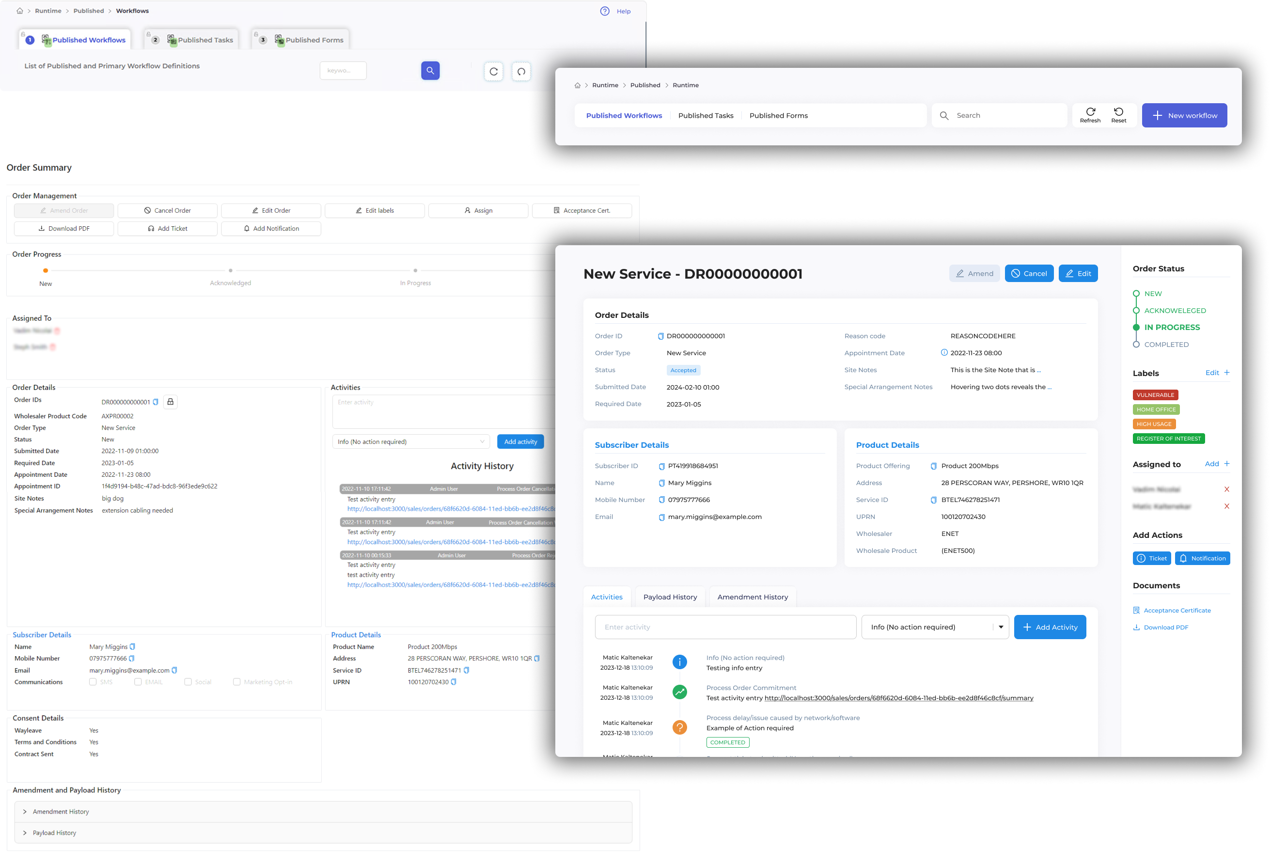
Task: Click the New workflow button
Action: 1184,115
